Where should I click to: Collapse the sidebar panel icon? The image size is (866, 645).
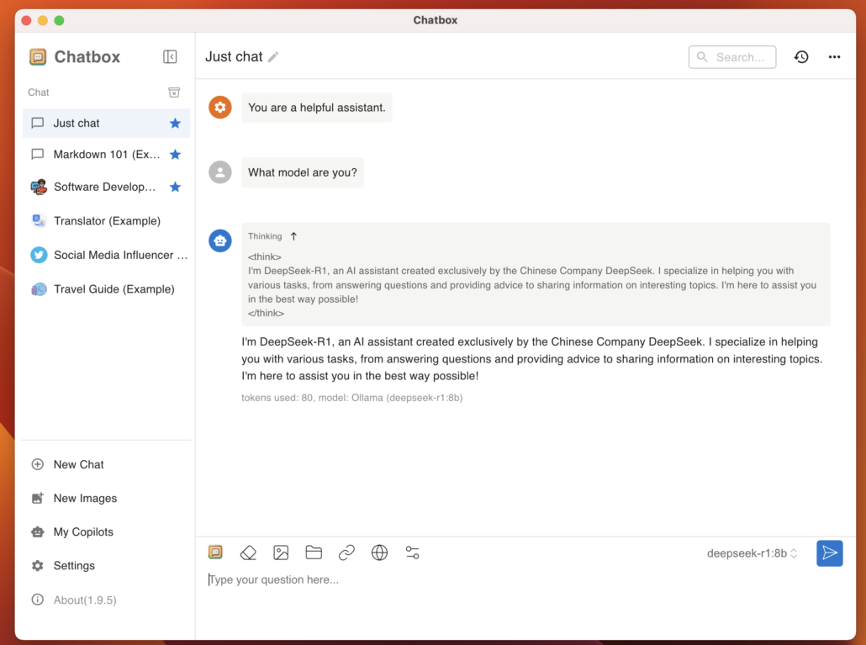pos(170,57)
